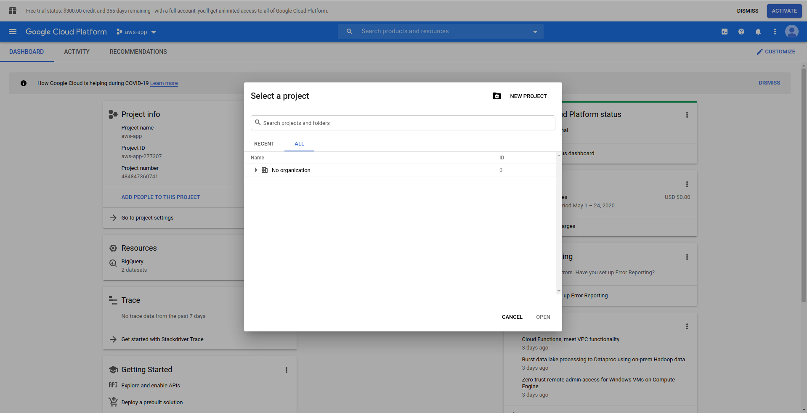
Task: Focus the Search projects and folders field
Action: click(x=403, y=123)
